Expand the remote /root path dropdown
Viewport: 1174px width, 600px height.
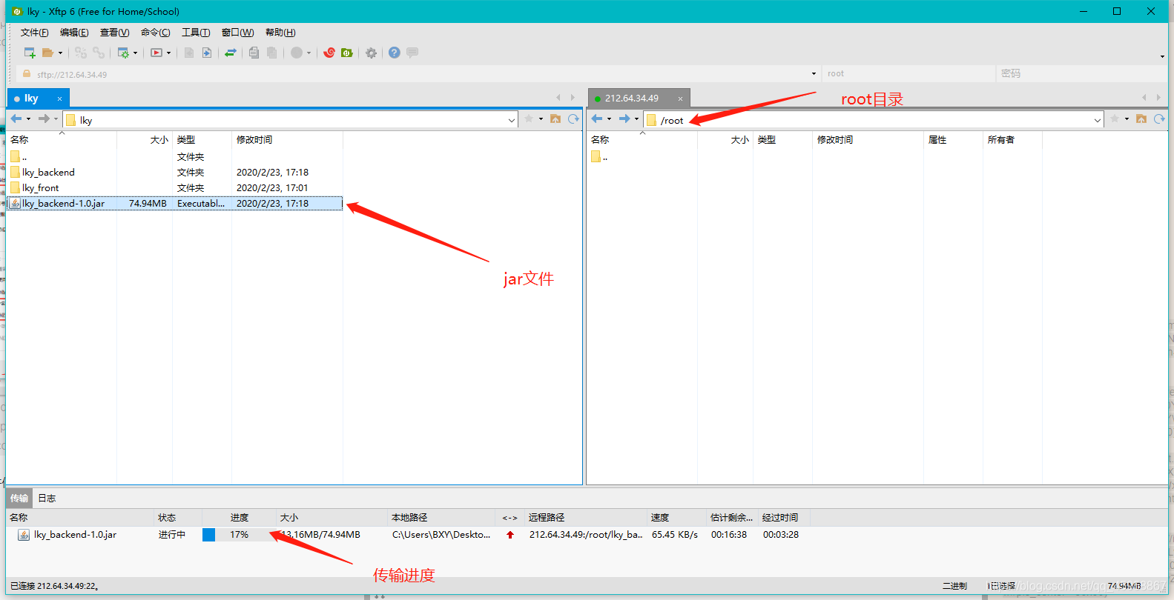[1098, 120]
